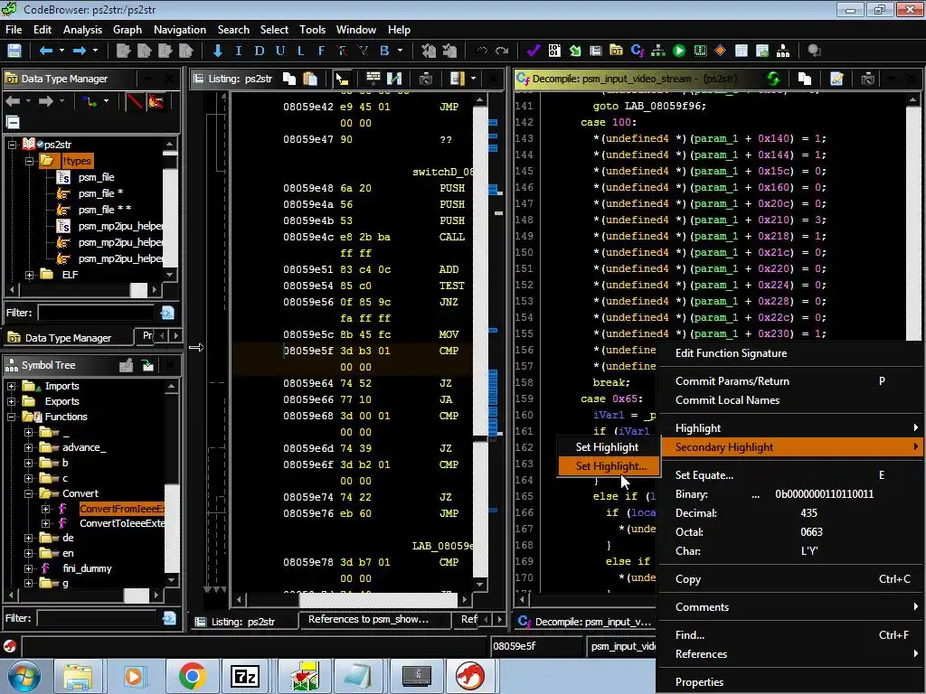926x694 pixels.
Task: Click the 'B' next bookmark toolbar icon
Action: click(x=384, y=51)
